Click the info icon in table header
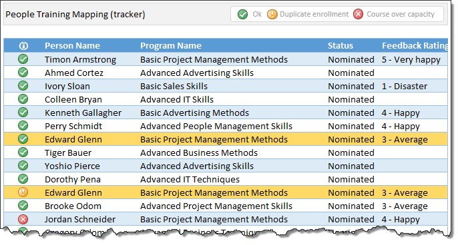 click(23, 46)
